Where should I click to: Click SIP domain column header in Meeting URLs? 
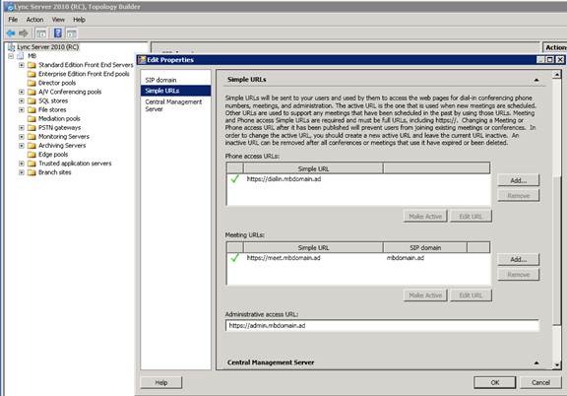pyautogui.click(x=425, y=248)
